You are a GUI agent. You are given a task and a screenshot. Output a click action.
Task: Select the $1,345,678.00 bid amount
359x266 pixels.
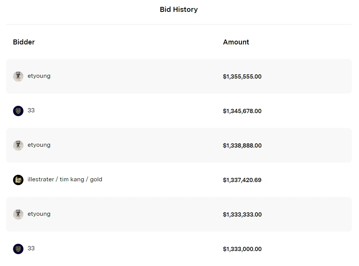[x=242, y=111]
